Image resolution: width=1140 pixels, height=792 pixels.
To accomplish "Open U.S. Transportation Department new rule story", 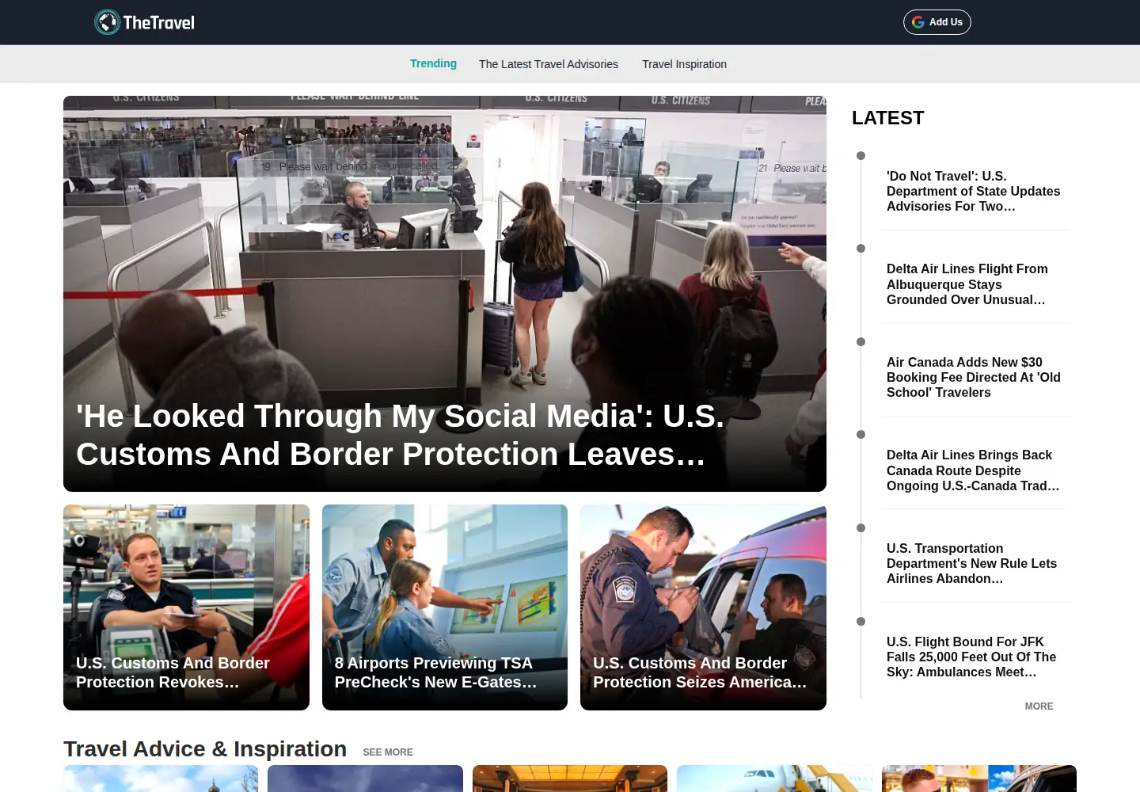I will pos(971,563).
